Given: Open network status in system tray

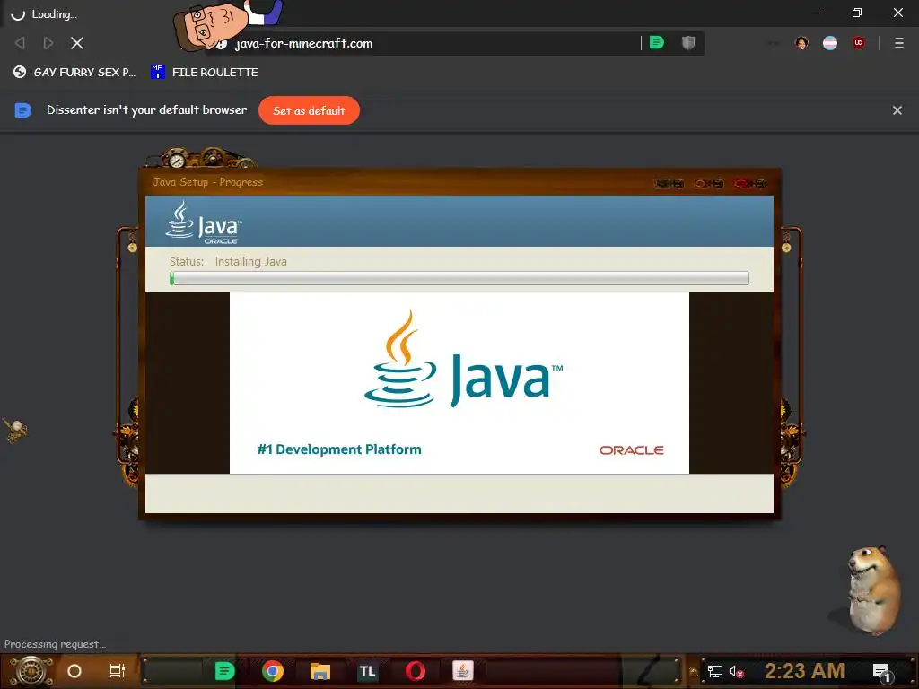Looking at the screenshot, I should (x=715, y=671).
